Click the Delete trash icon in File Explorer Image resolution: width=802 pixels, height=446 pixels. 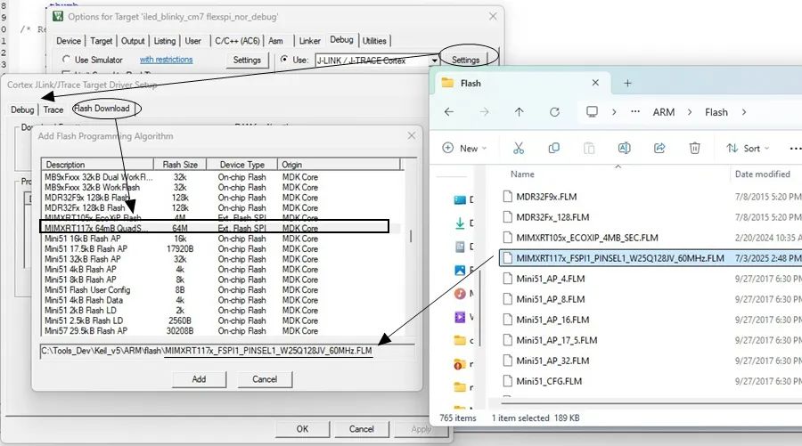coord(694,148)
